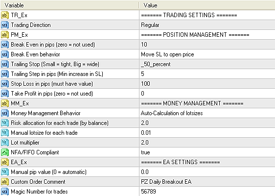275x196 pixels.
Task: Select the string icon beside PM_Ex
Action: (x=4, y=35)
